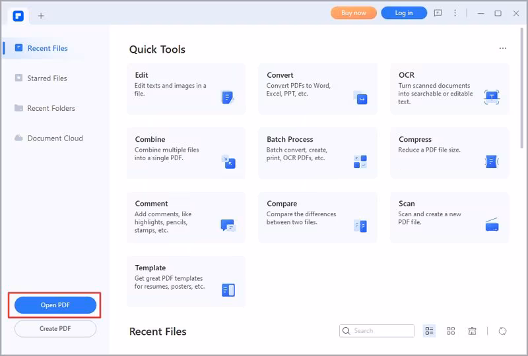The height and width of the screenshot is (356, 528).
Task: Select the Compress PDF tool
Action: pos(449,153)
